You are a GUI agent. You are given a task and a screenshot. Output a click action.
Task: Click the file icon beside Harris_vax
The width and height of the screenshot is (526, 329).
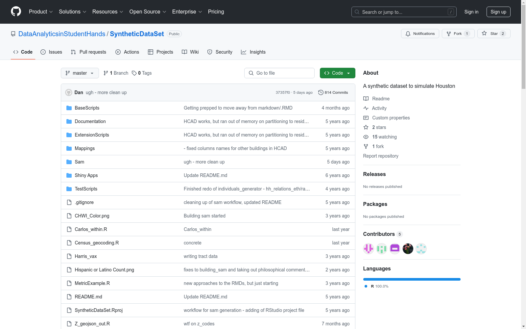click(x=69, y=256)
